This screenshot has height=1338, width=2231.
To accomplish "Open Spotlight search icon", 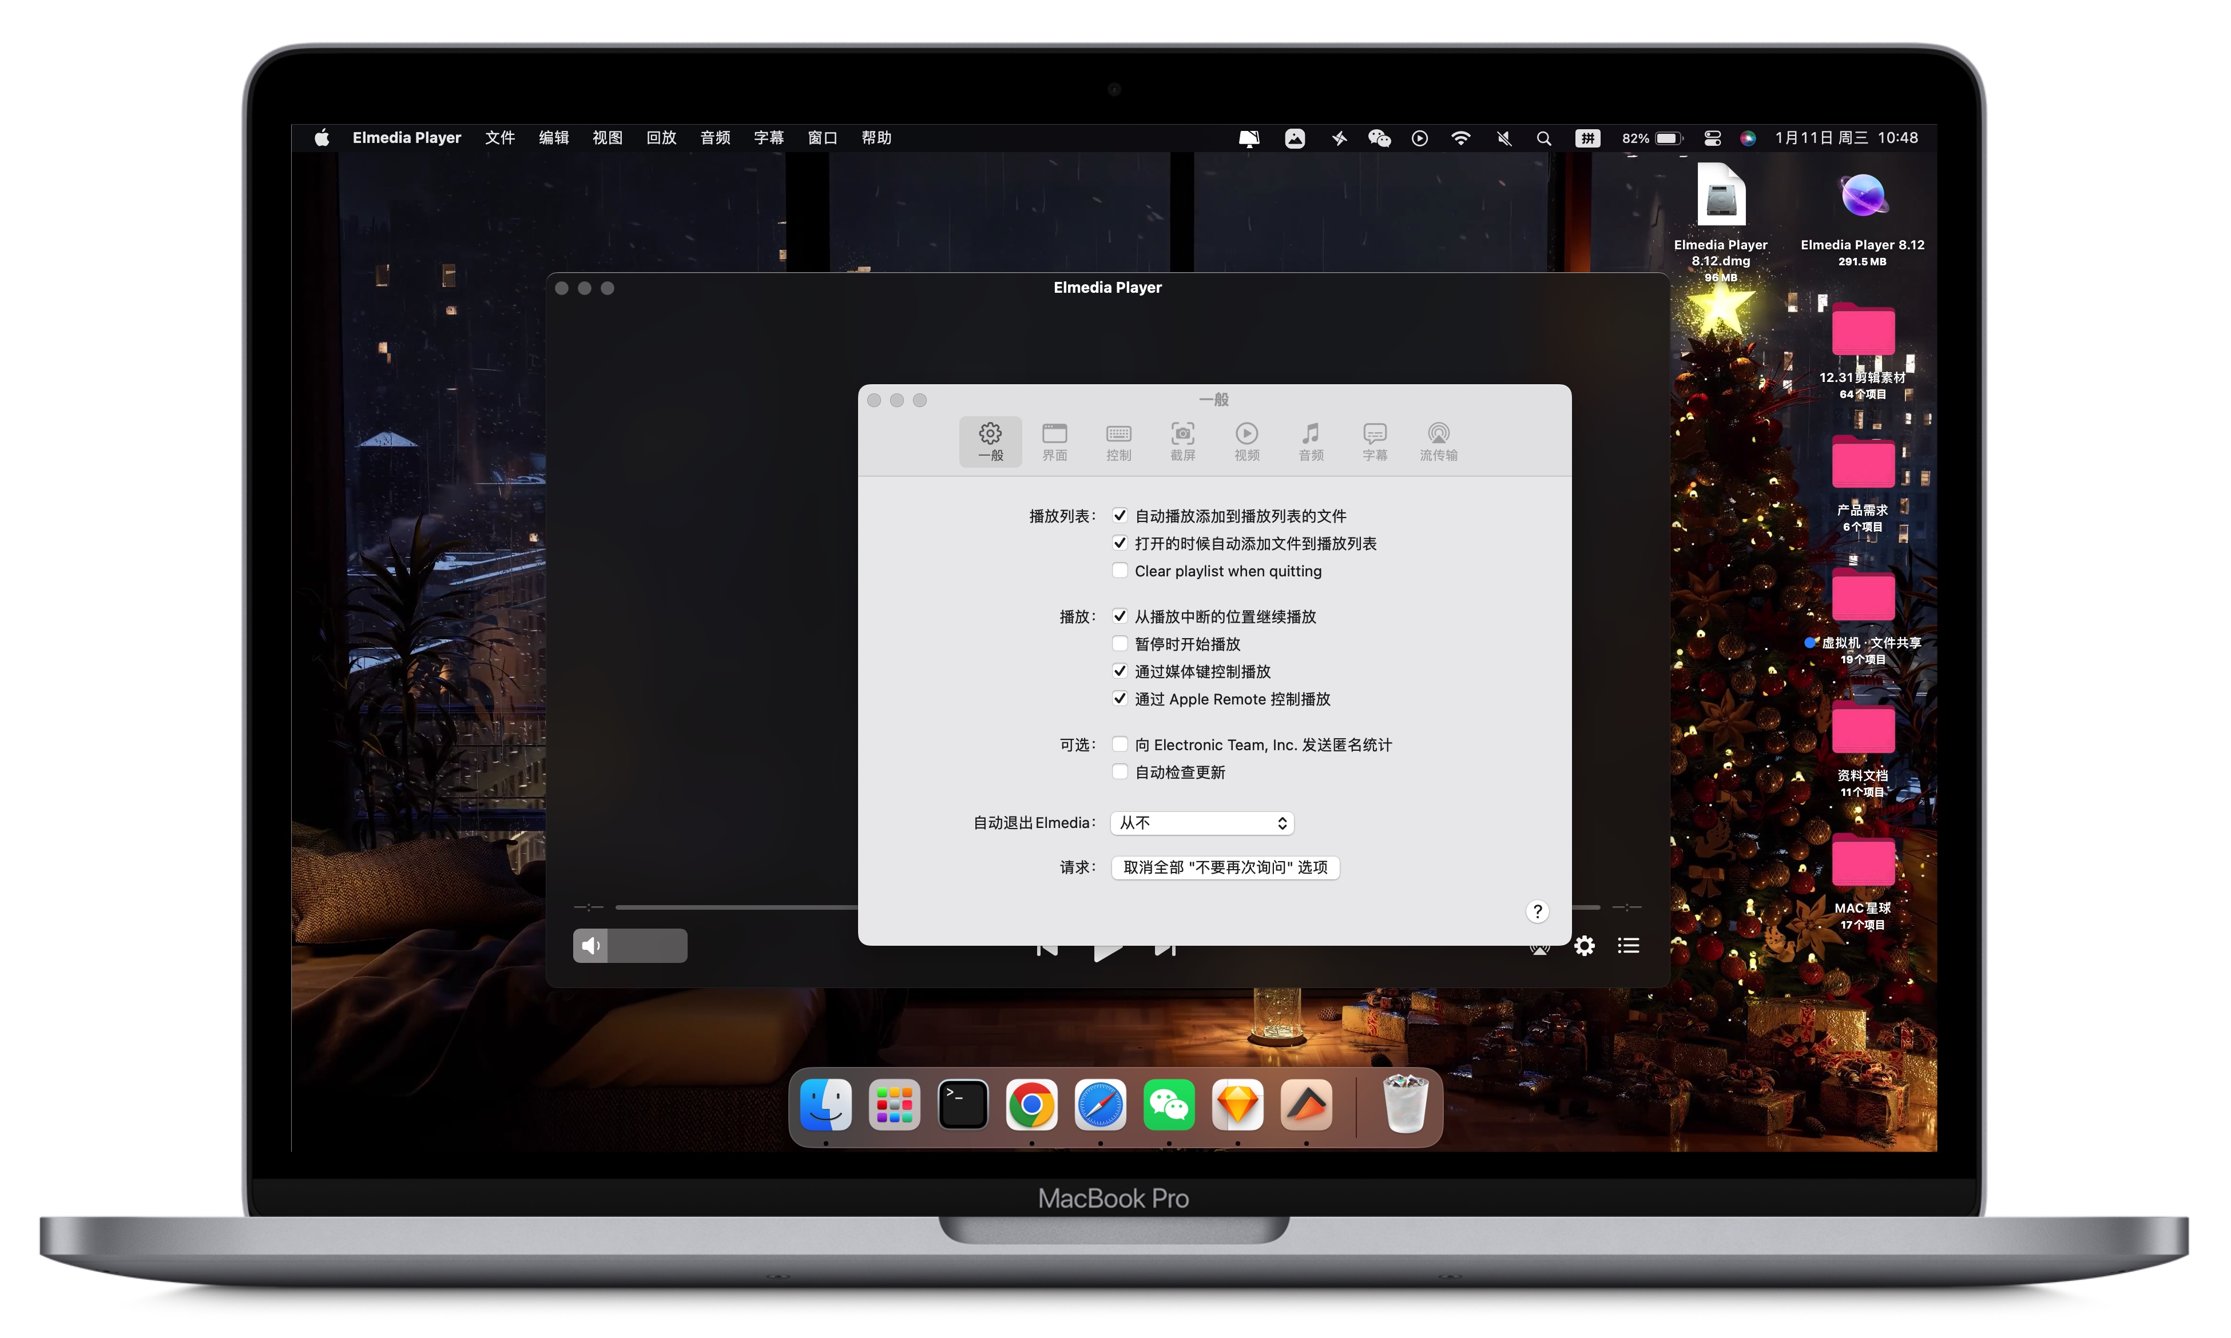I will point(1544,138).
